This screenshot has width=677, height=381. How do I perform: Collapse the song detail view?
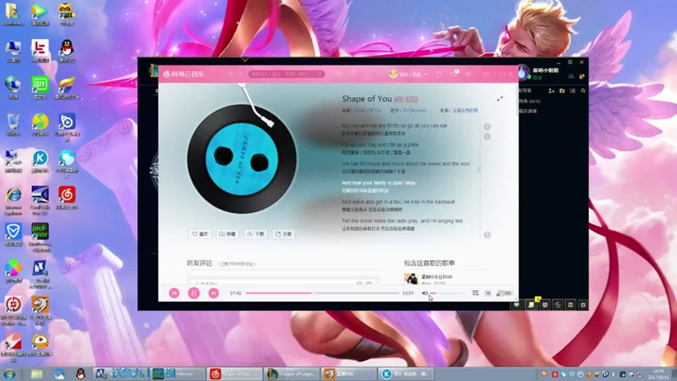click(500, 99)
